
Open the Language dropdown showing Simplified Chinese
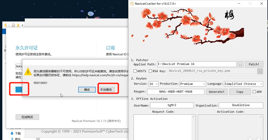[x=244, y=84]
